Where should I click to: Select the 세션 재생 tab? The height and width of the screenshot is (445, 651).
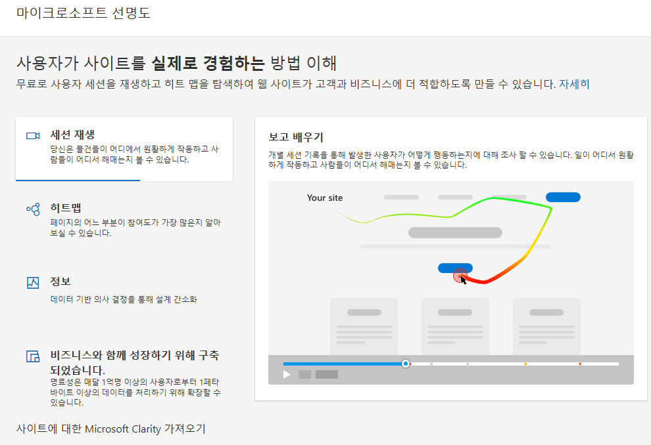(124, 149)
